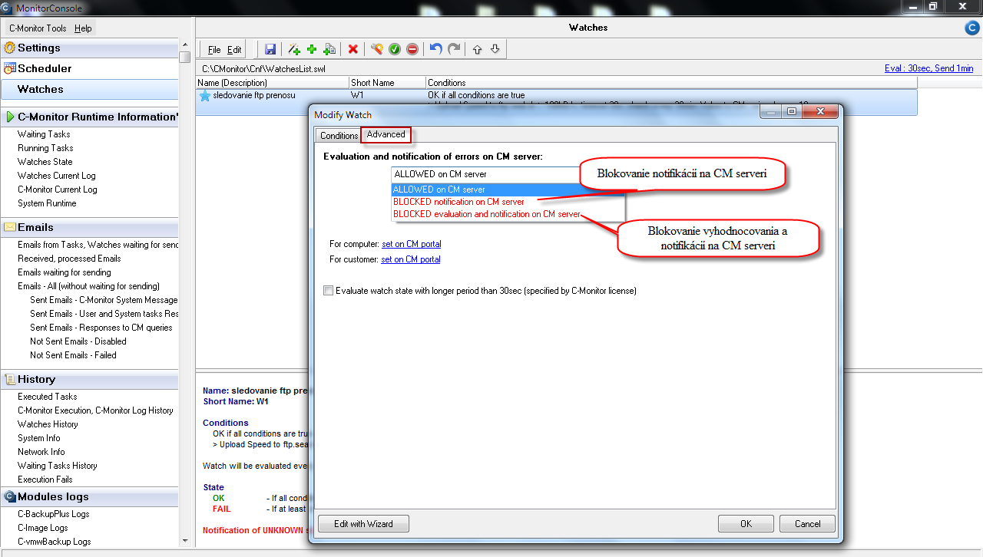Open the Edit menu in Watches toolbar
Screen dimensions: 983x557
(234, 50)
